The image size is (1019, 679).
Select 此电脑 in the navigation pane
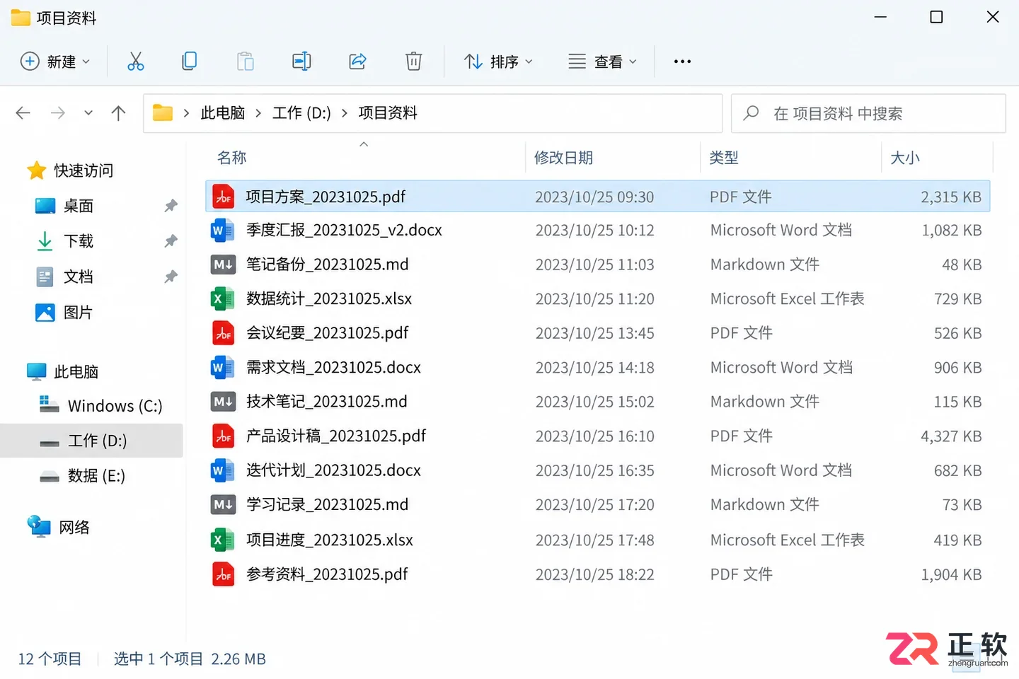tap(76, 371)
